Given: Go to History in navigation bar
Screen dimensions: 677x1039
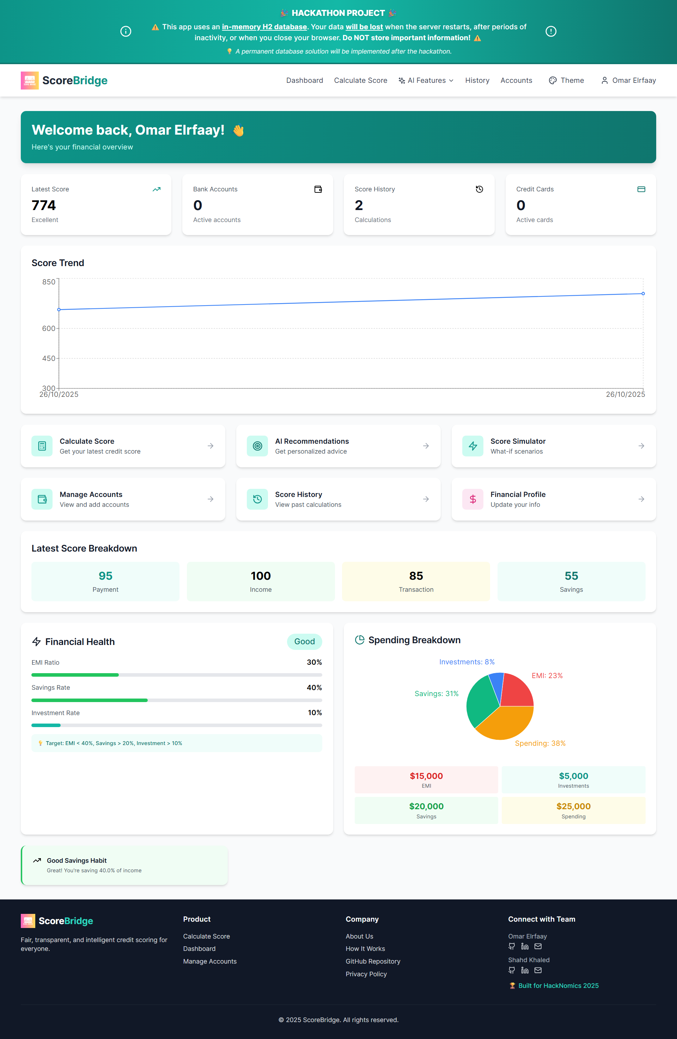Looking at the screenshot, I should pyautogui.click(x=477, y=80).
